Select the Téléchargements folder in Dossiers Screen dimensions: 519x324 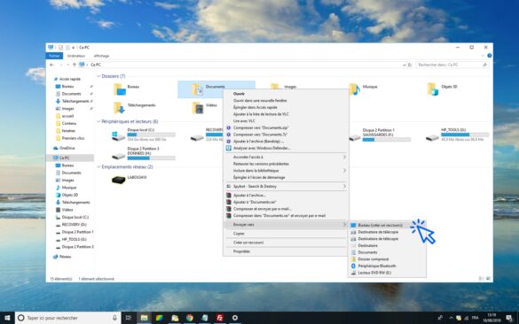(x=135, y=108)
